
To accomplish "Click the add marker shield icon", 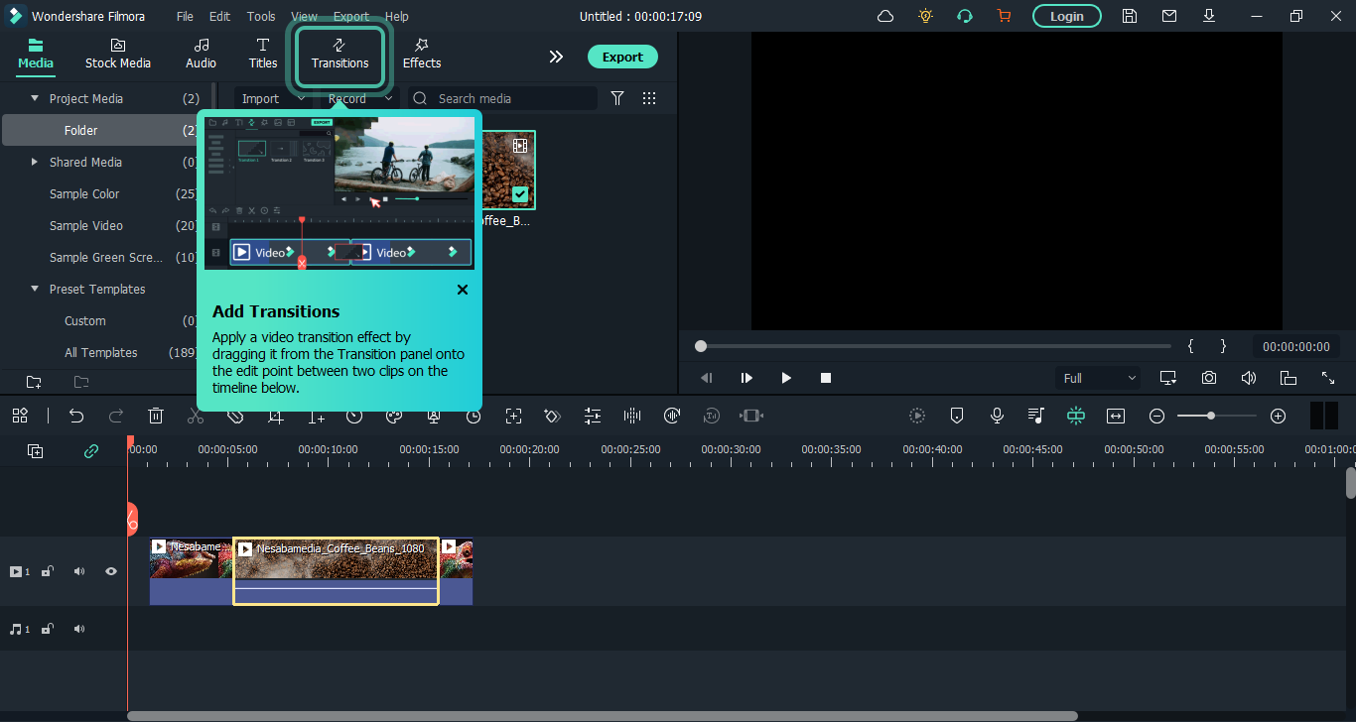I will point(957,417).
